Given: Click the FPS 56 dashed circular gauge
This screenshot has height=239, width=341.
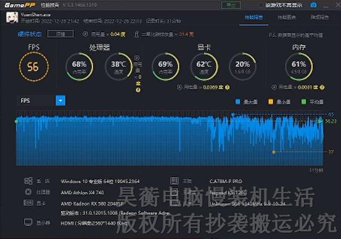Looking at the screenshot, I should (34, 67).
